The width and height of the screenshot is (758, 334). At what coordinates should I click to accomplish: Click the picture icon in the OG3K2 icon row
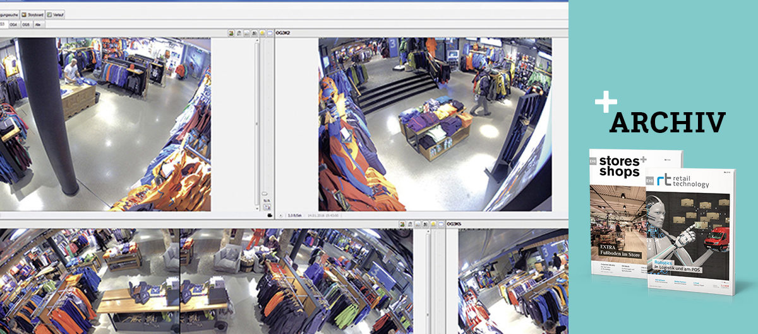[247, 33]
